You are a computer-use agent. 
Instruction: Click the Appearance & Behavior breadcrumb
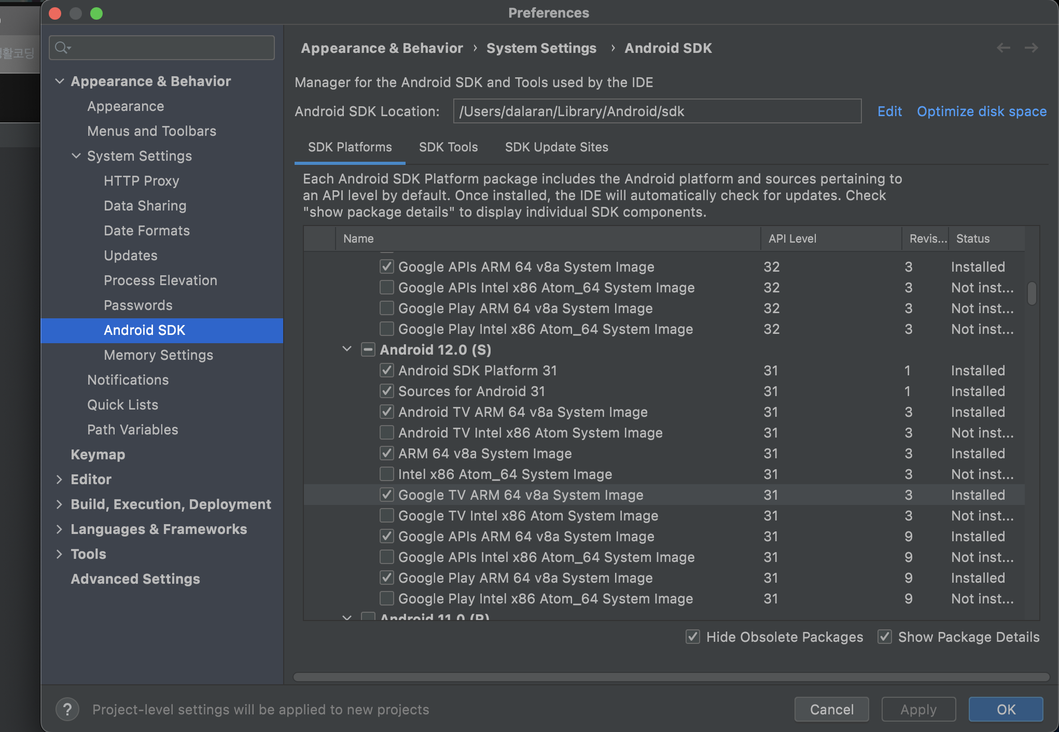(382, 48)
